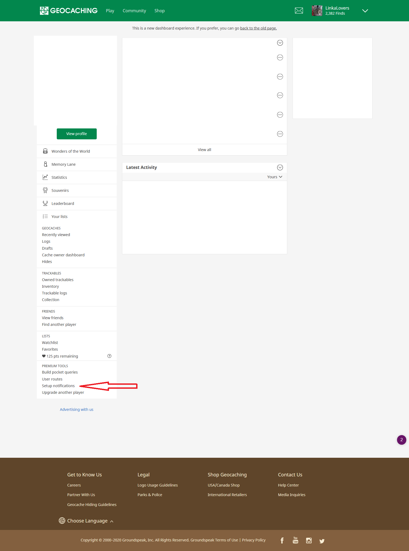Screen dimensions: 409x551
Task: Open the Play menu
Action: coord(110,11)
